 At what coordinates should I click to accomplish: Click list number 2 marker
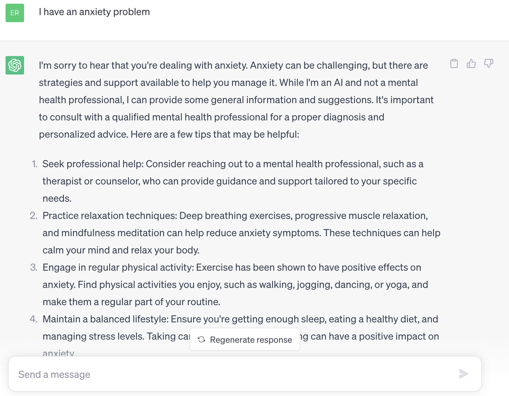pyautogui.click(x=34, y=216)
